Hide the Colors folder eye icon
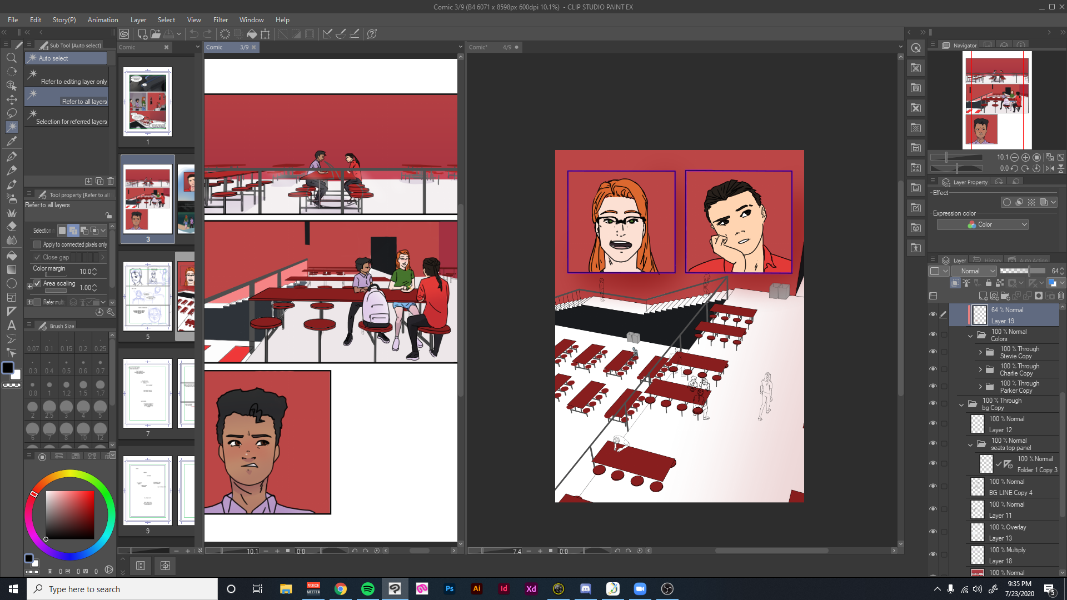This screenshot has width=1067, height=600. (x=933, y=335)
